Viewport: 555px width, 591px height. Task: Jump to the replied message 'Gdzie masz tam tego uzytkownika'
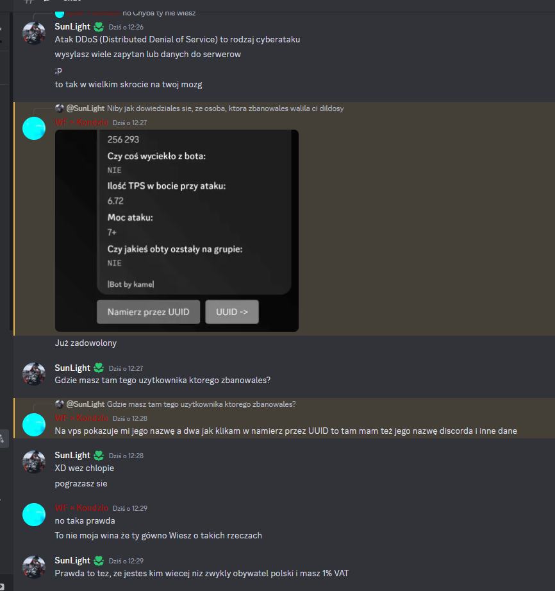201,404
